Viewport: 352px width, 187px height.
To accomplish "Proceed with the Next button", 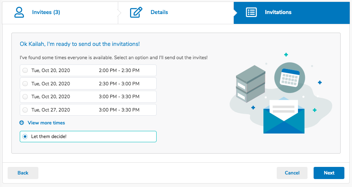I will [329, 173].
